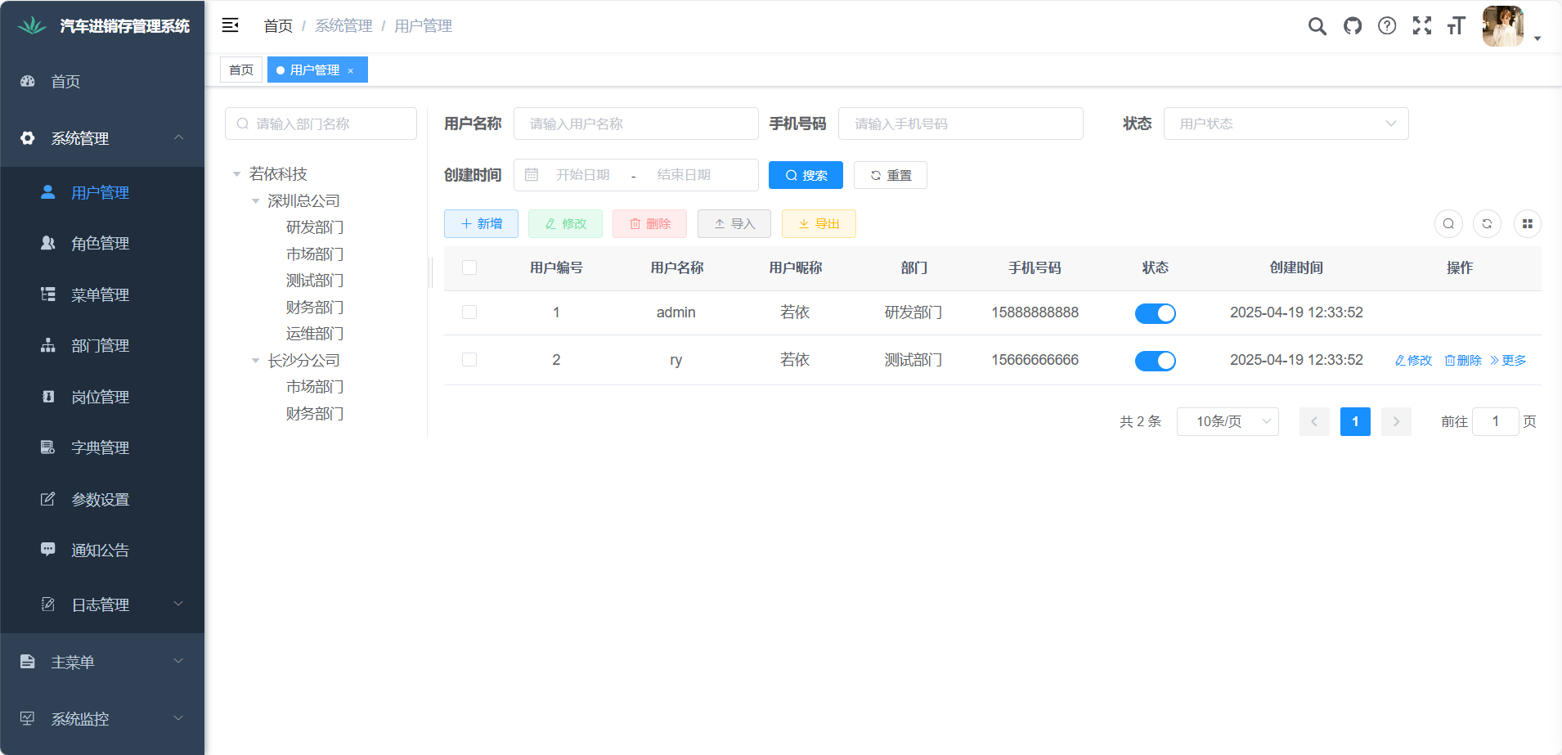Viewport: 1562px width, 755px height.
Task: Click the app logo in sidebar
Action: click(32, 26)
